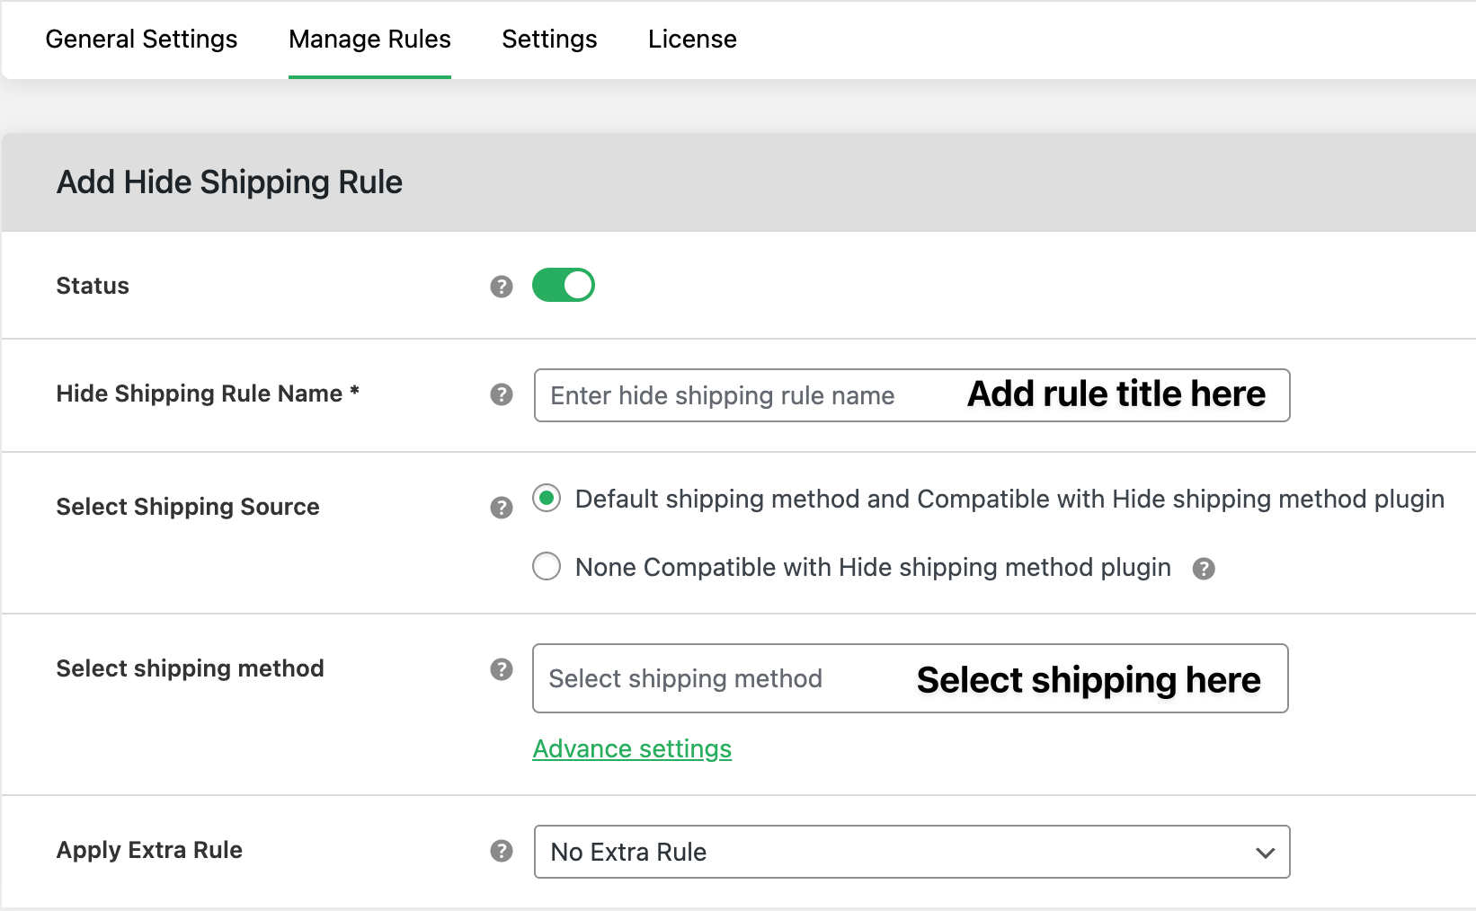Click help icon after None Compatible option
The image size is (1476, 911).
point(1205,567)
